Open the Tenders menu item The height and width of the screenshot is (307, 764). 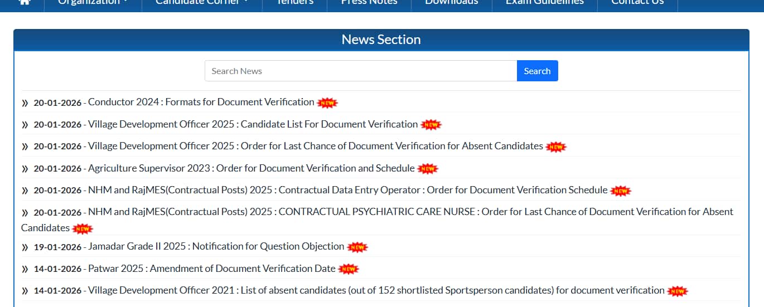click(295, 3)
